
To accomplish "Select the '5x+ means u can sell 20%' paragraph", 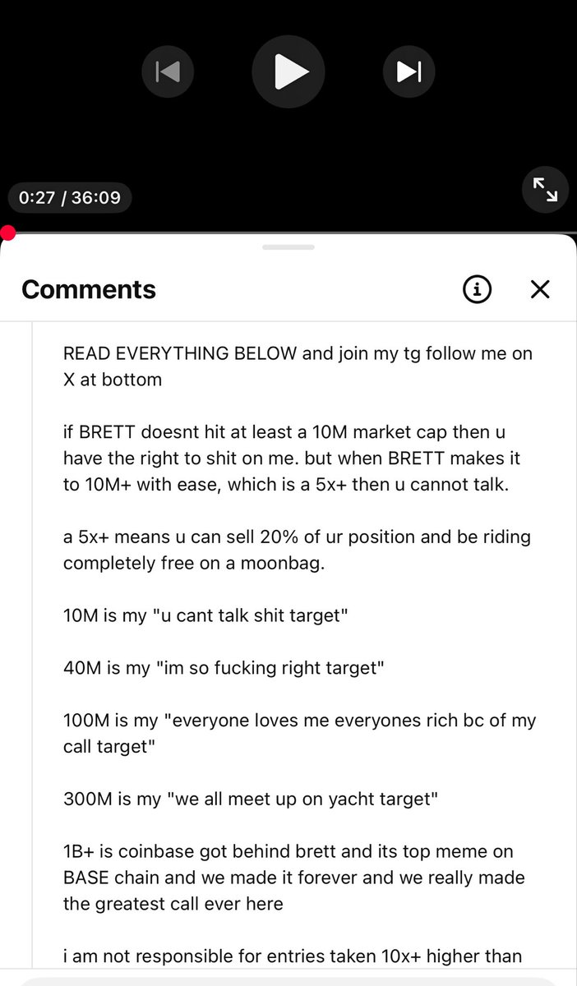I will pyautogui.click(x=297, y=551).
